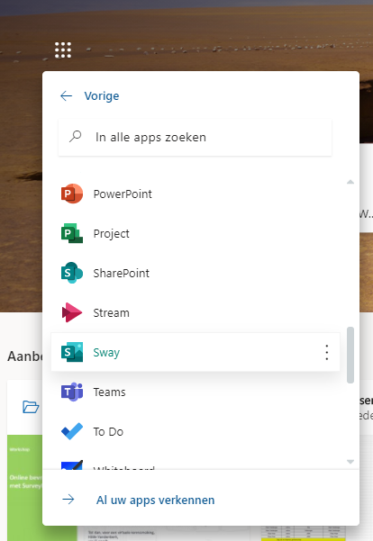Click the back arrow next to Vorige
The image size is (373, 541).
67,96
